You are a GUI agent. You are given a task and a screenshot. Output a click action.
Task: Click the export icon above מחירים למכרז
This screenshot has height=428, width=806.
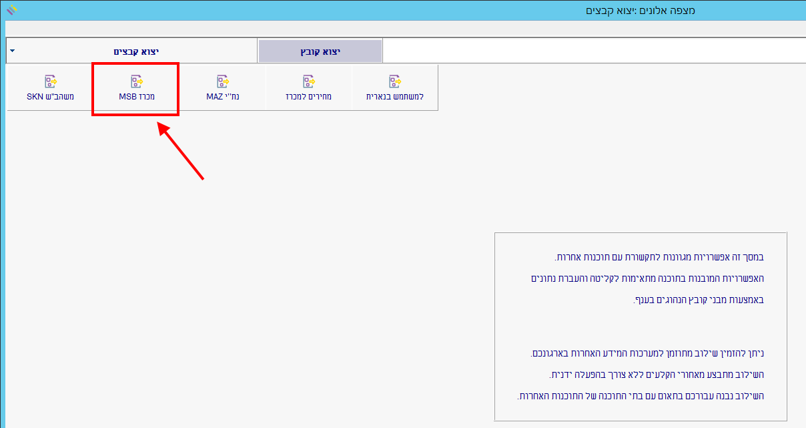click(x=308, y=81)
